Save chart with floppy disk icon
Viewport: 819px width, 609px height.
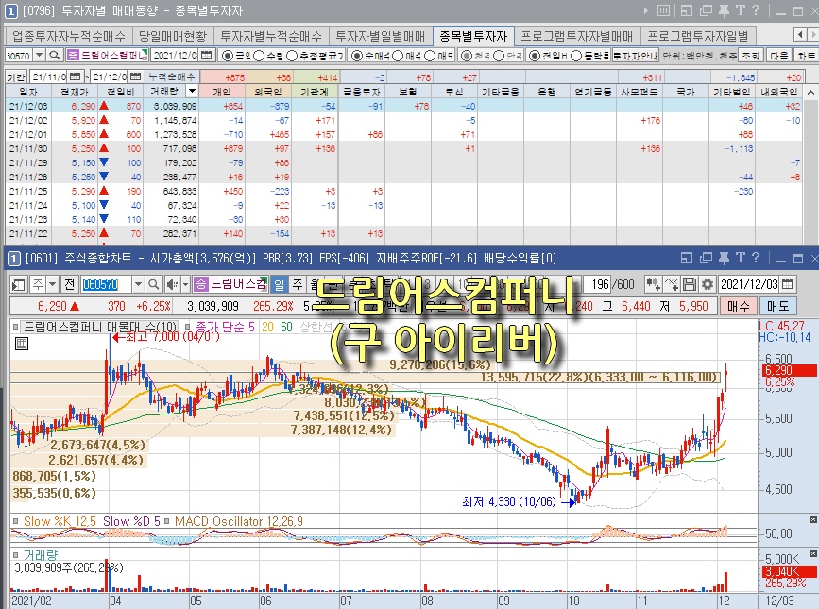(690, 284)
